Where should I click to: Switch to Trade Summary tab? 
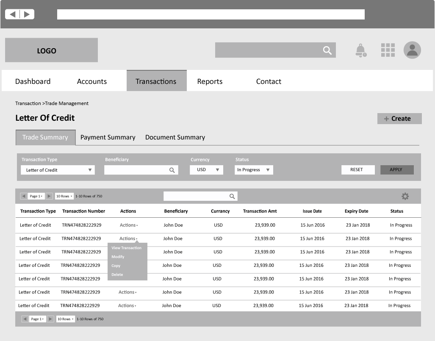45,137
